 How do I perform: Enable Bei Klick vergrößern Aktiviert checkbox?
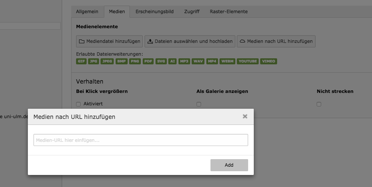point(78,104)
